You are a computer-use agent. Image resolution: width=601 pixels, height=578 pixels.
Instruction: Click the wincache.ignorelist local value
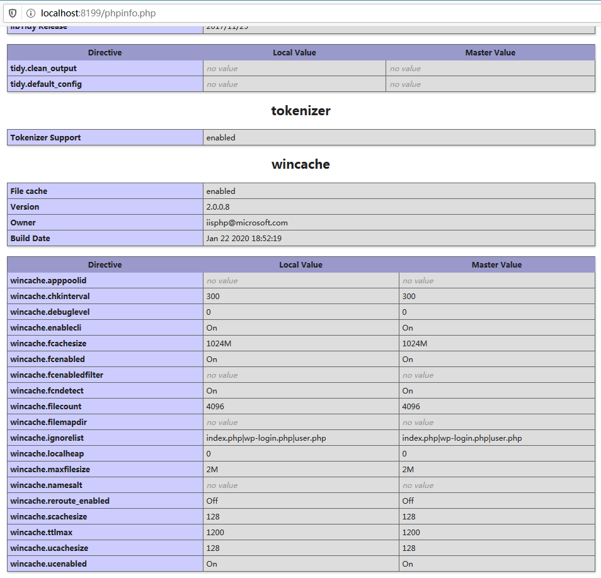266,438
